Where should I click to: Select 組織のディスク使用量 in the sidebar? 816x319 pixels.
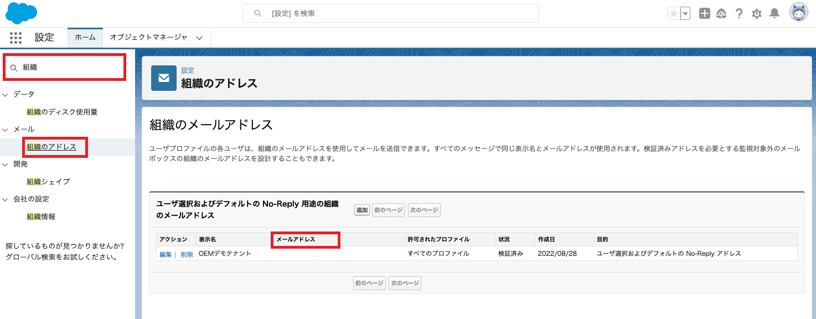point(62,112)
